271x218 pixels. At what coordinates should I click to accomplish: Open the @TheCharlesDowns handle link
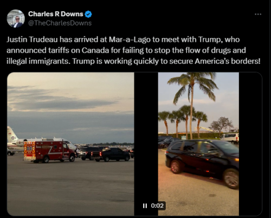pyautogui.click(x=60, y=23)
